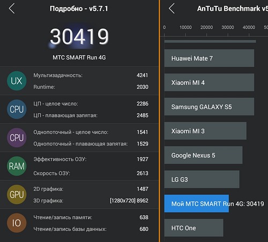This screenshot has width=268, height=242.
Task: Tap the 0 axis label
Action: [x=164, y=27]
